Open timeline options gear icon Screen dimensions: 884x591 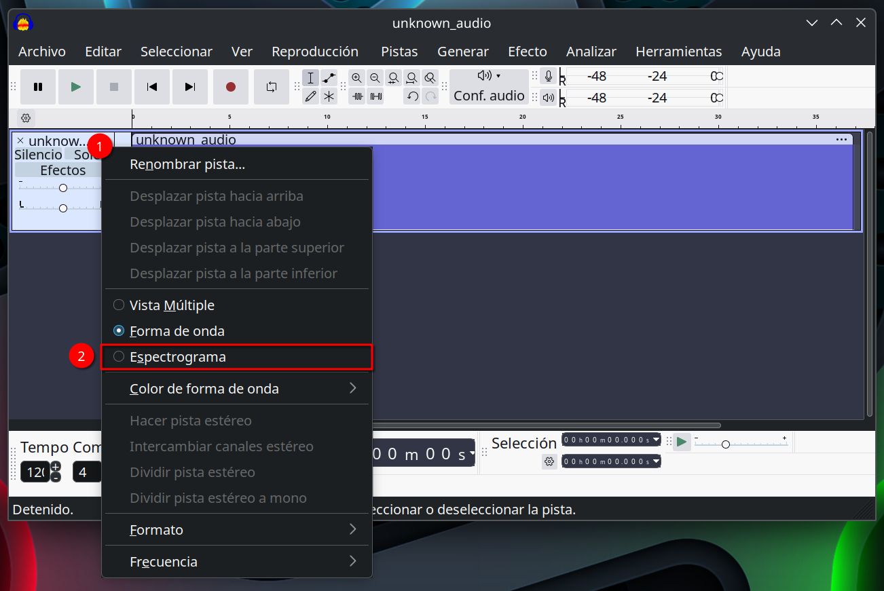click(26, 118)
